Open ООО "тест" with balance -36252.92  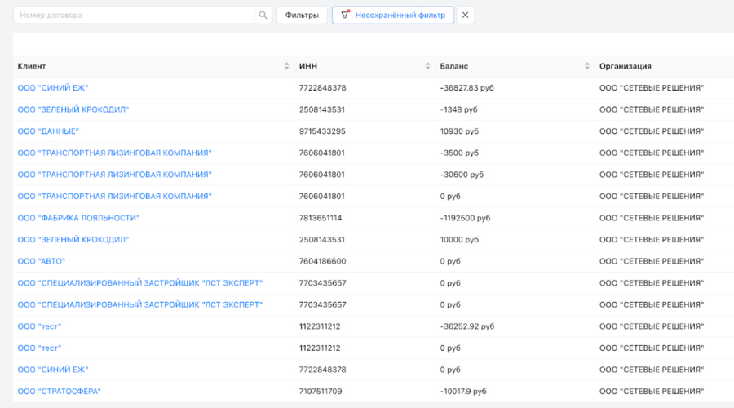point(39,326)
